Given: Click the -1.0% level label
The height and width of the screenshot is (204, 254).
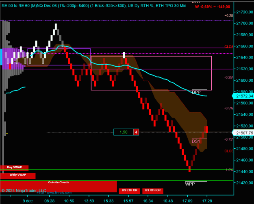Looking at the screenshot, I should (x=229, y=170).
